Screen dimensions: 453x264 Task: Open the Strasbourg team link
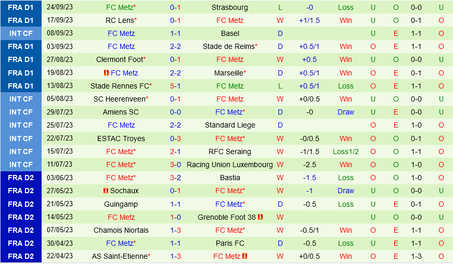[x=230, y=7]
